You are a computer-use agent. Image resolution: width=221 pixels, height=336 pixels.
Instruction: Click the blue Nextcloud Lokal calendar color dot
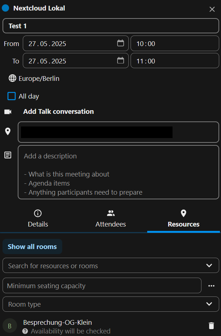tap(5, 8)
